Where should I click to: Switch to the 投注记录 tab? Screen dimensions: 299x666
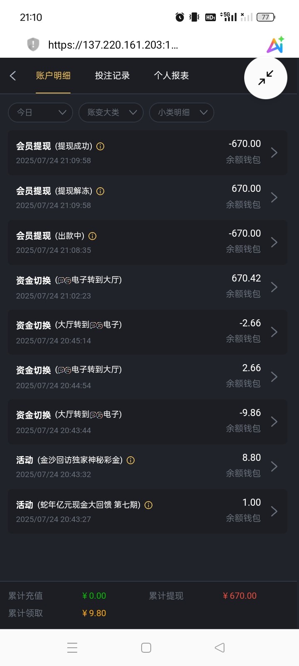pyautogui.click(x=112, y=76)
